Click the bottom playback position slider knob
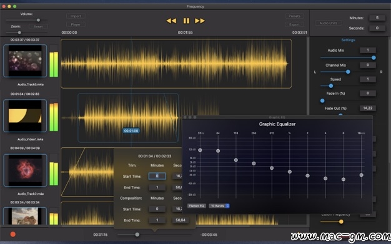391x244 pixels. [137, 235]
